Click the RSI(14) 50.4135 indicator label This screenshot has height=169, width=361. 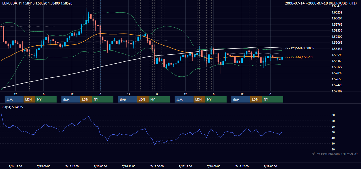12,107
